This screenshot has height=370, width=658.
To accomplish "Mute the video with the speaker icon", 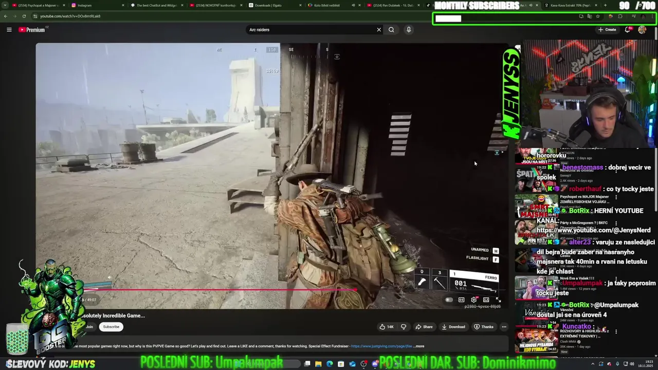I will point(109,278).
